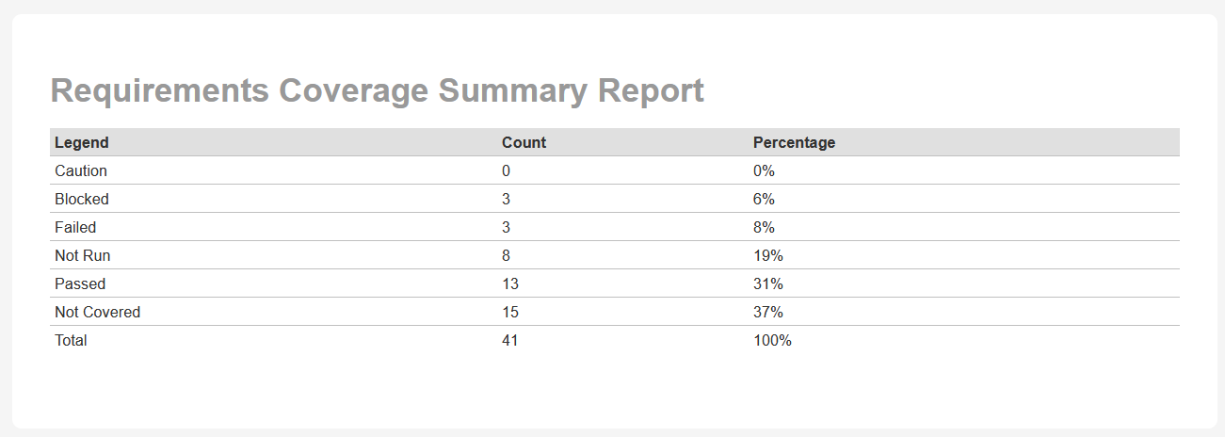Select the Count column header
The height and width of the screenshot is (437, 1225).
(524, 143)
